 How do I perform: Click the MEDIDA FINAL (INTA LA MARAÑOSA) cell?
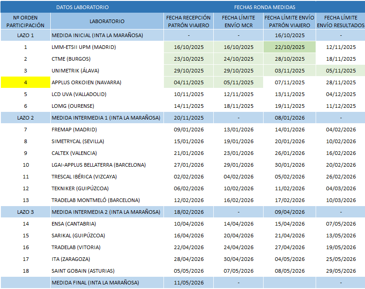tap(95, 283)
